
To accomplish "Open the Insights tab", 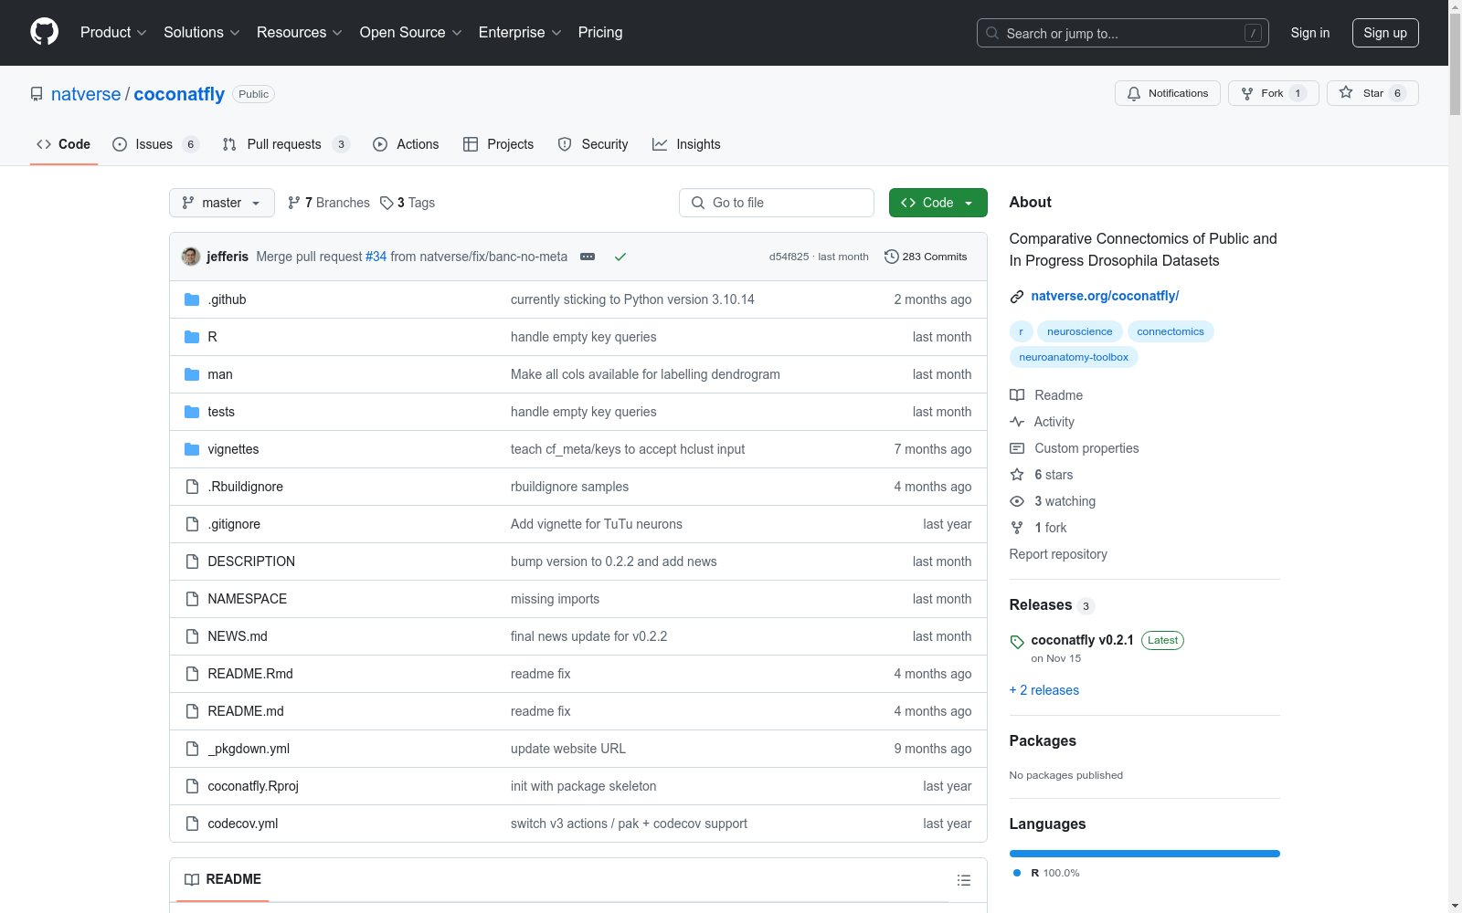I will click(686, 144).
